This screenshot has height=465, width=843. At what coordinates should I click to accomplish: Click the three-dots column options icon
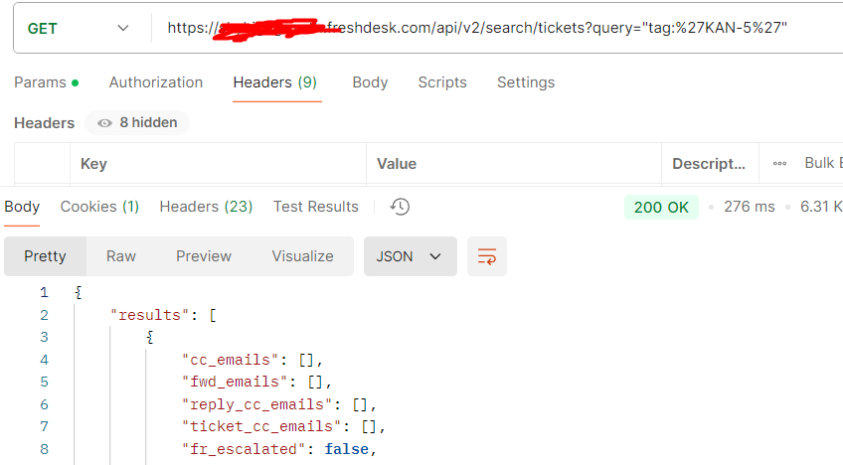780,163
